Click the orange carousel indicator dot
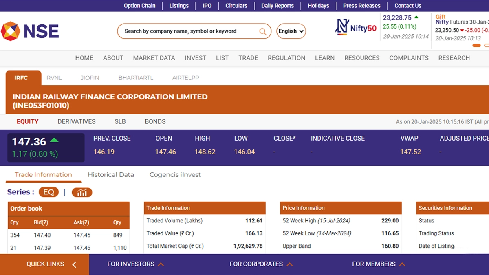 pos(476,45)
